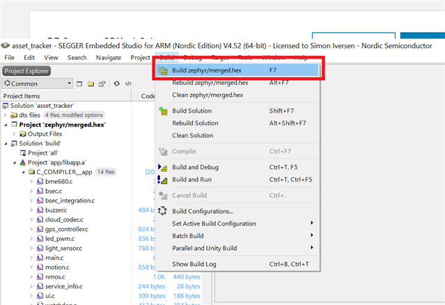Choose Clean zephyr/merged.hex
This screenshot has height=305, width=445.
click(x=237, y=95)
